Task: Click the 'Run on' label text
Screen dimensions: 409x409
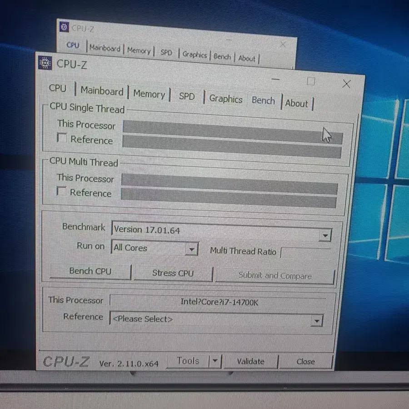Action: coord(90,246)
